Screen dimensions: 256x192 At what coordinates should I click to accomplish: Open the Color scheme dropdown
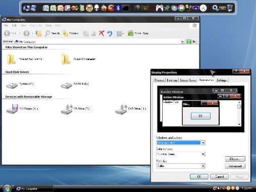tap(203, 154)
